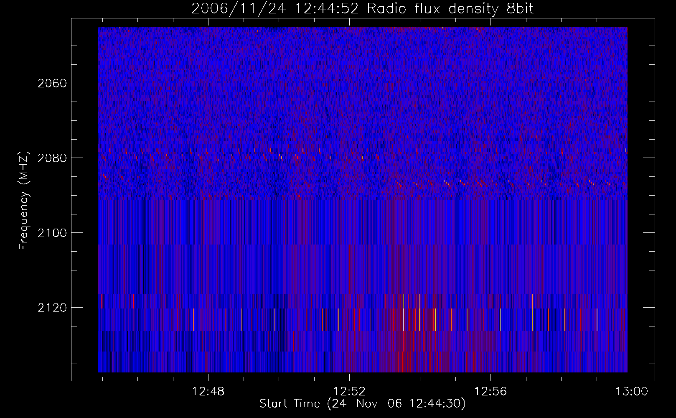Click the 12:52 time tick label

(349, 391)
